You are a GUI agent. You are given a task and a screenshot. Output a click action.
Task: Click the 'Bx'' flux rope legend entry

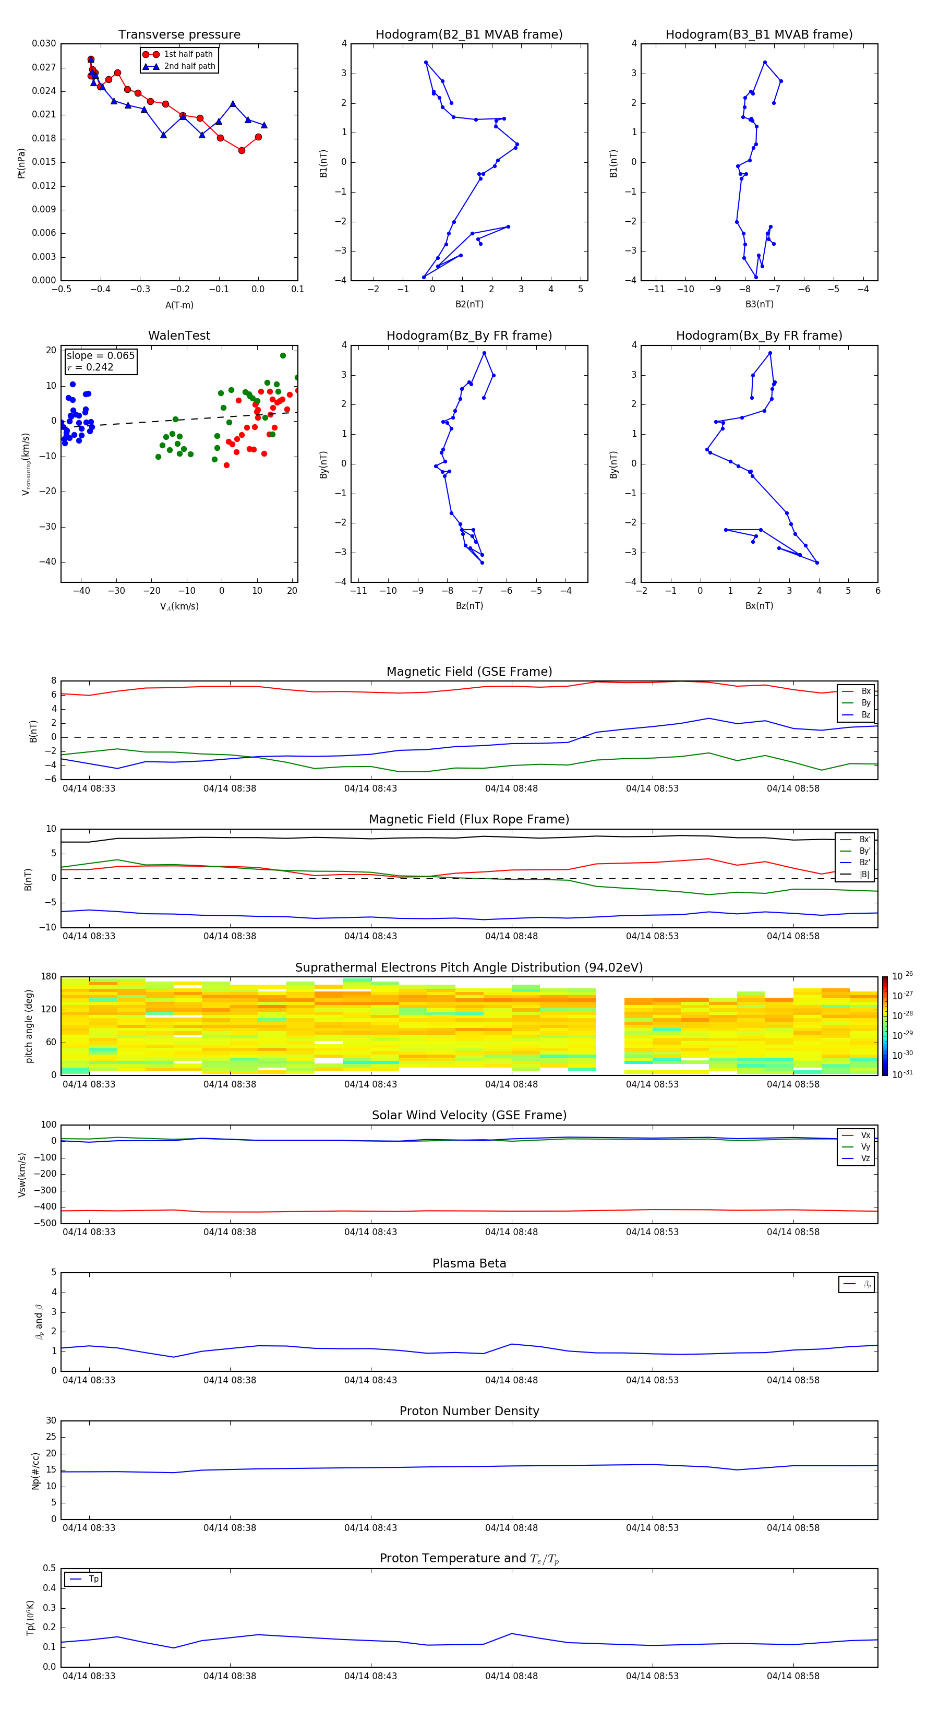(x=855, y=840)
